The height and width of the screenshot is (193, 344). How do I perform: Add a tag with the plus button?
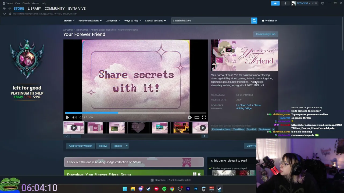[x=273, y=129]
